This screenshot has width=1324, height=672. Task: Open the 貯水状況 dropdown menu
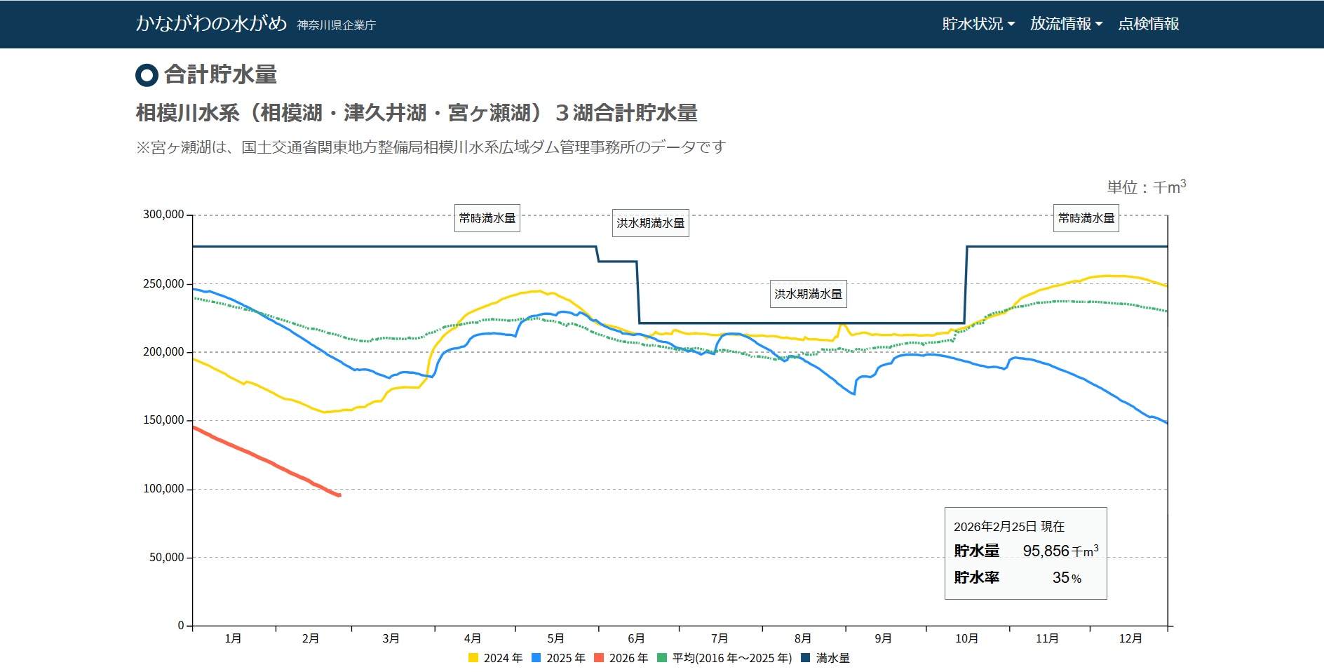(x=978, y=24)
